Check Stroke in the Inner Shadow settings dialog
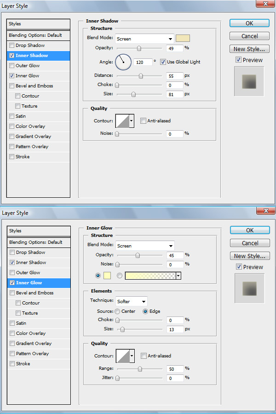The height and width of the screenshot is (414, 276). click(x=11, y=156)
